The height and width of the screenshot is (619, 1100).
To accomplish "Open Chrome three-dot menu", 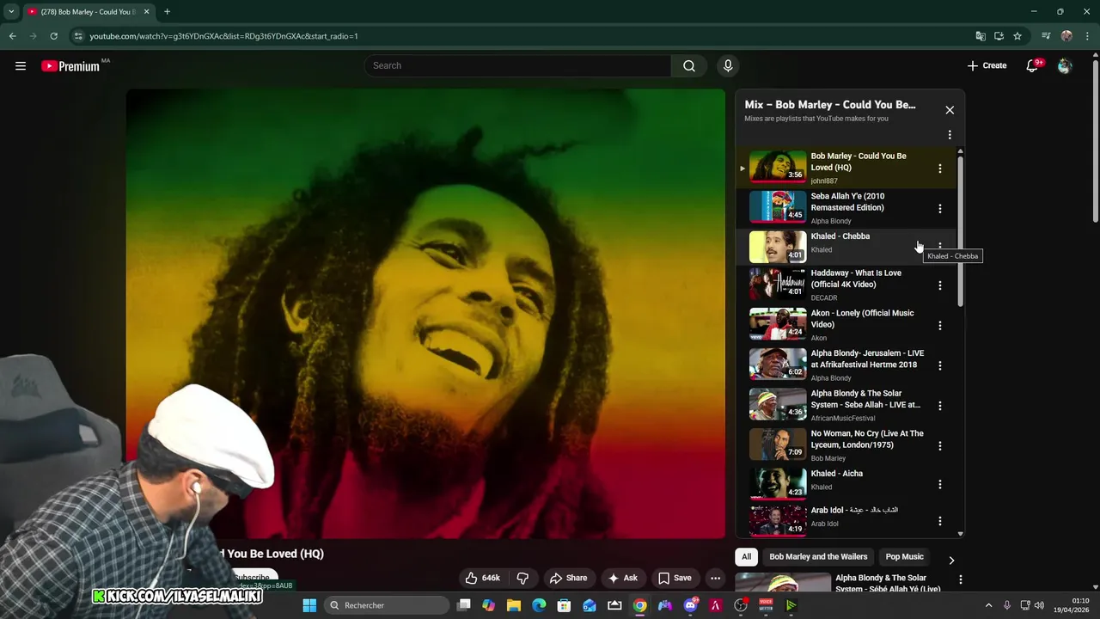I will pos(1086,36).
